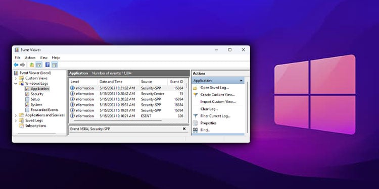The image size is (379, 189).
Task: Click the Number of events: 11,004 header
Action: point(112,73)
